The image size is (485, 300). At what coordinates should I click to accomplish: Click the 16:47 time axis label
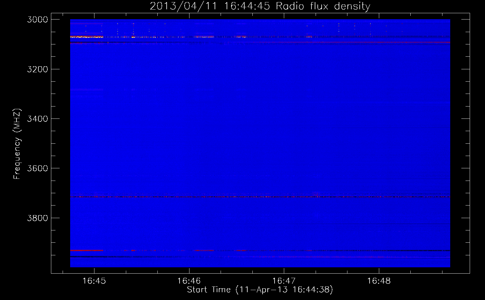point(284,281)
